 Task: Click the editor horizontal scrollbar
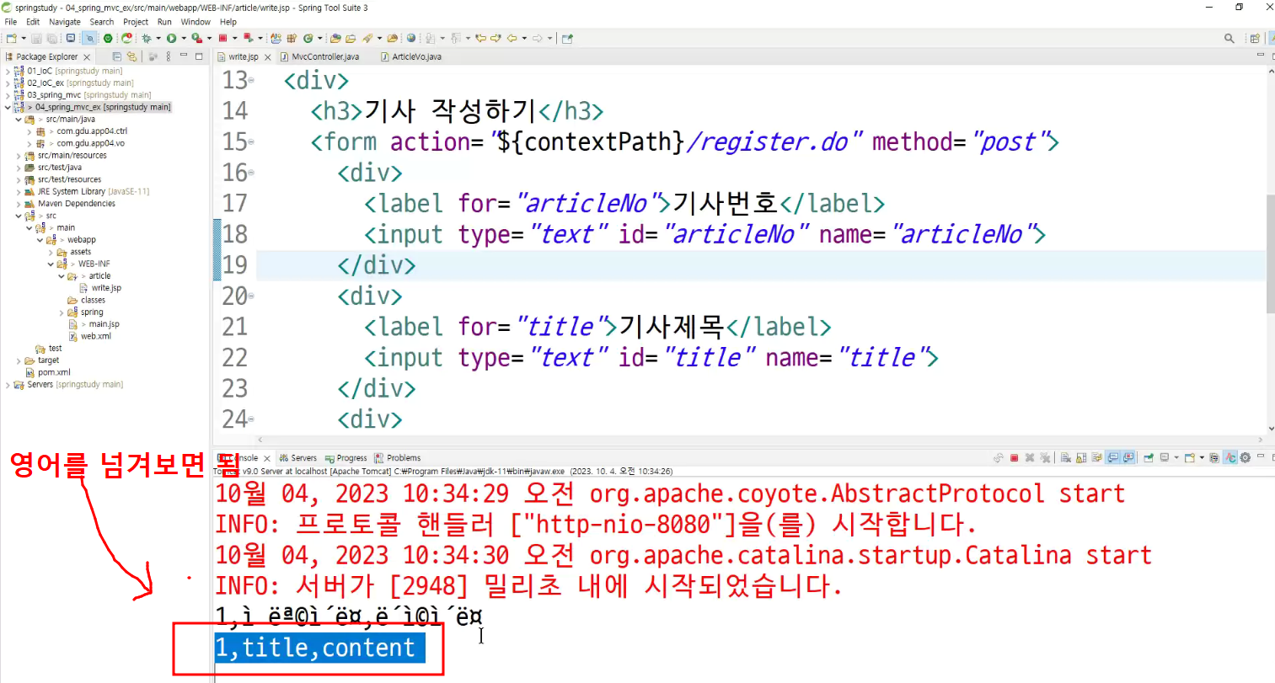click(758, 440)
